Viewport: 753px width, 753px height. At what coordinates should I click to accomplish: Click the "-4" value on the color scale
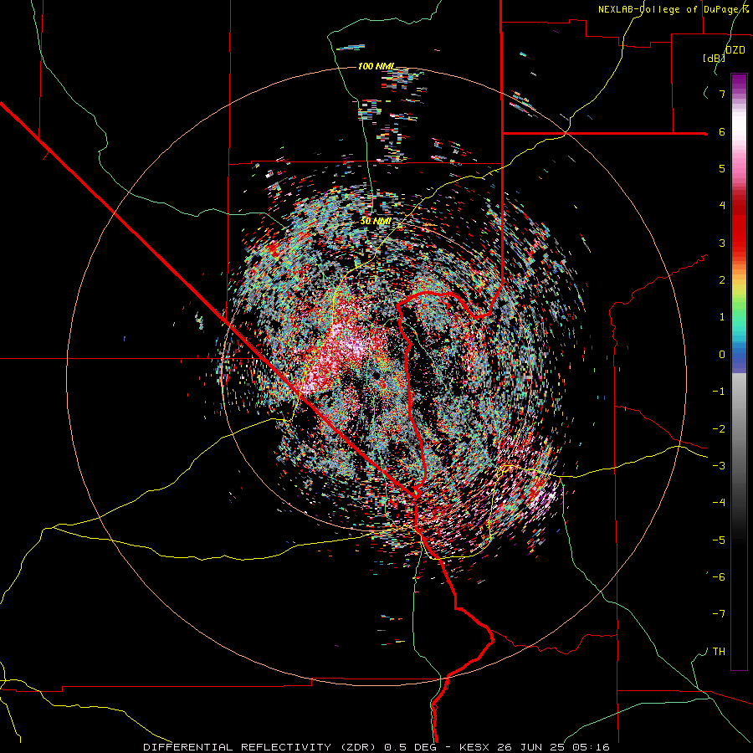coord(719,502)
